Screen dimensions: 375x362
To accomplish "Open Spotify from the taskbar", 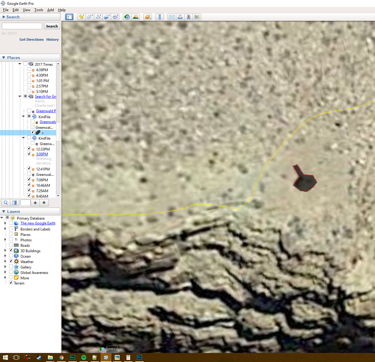I will click(x=84, y=357).
